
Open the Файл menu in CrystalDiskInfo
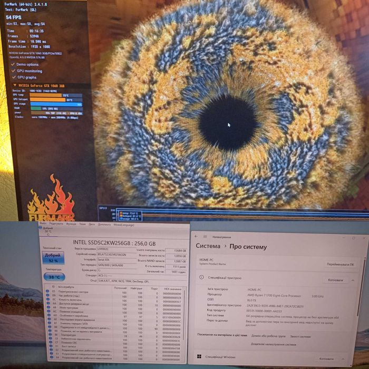(43, 224)
